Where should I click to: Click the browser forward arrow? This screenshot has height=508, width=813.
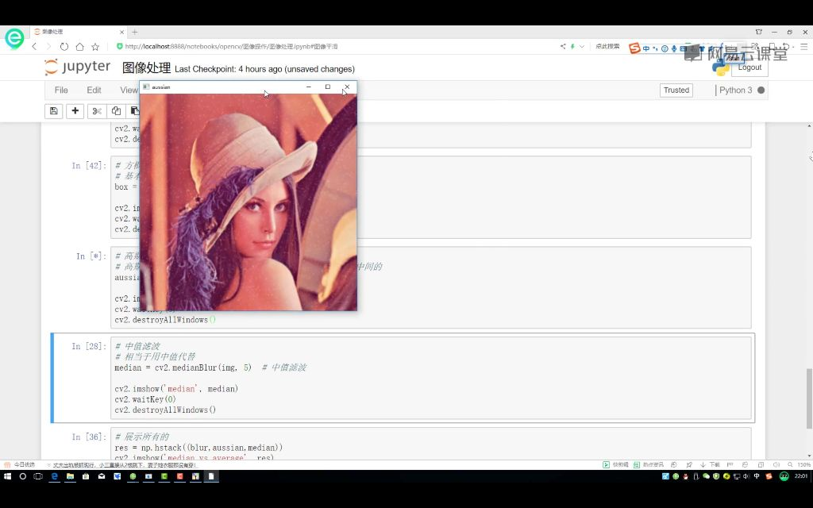[x=48, y=47]
